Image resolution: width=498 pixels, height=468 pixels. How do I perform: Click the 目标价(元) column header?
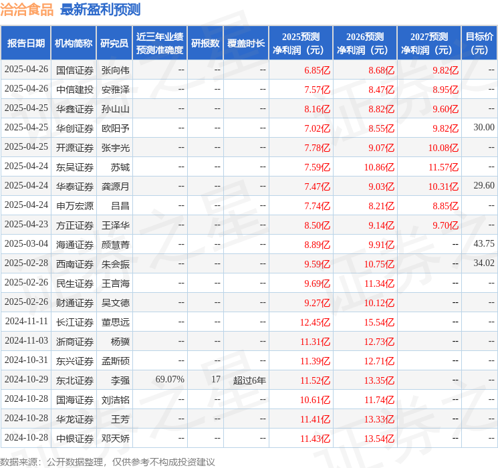[x=479, y=43]
